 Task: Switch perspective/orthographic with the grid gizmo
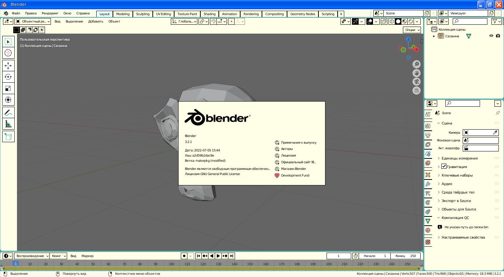417,90
